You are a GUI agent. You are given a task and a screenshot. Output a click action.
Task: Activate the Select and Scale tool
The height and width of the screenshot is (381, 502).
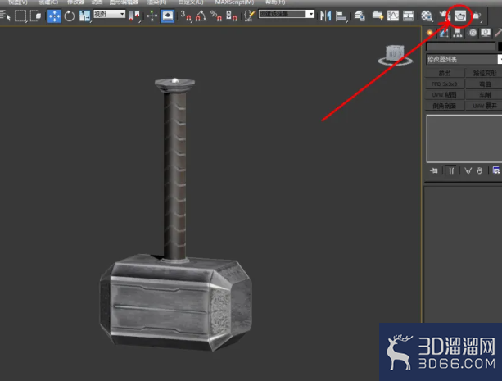pos(84,16)
